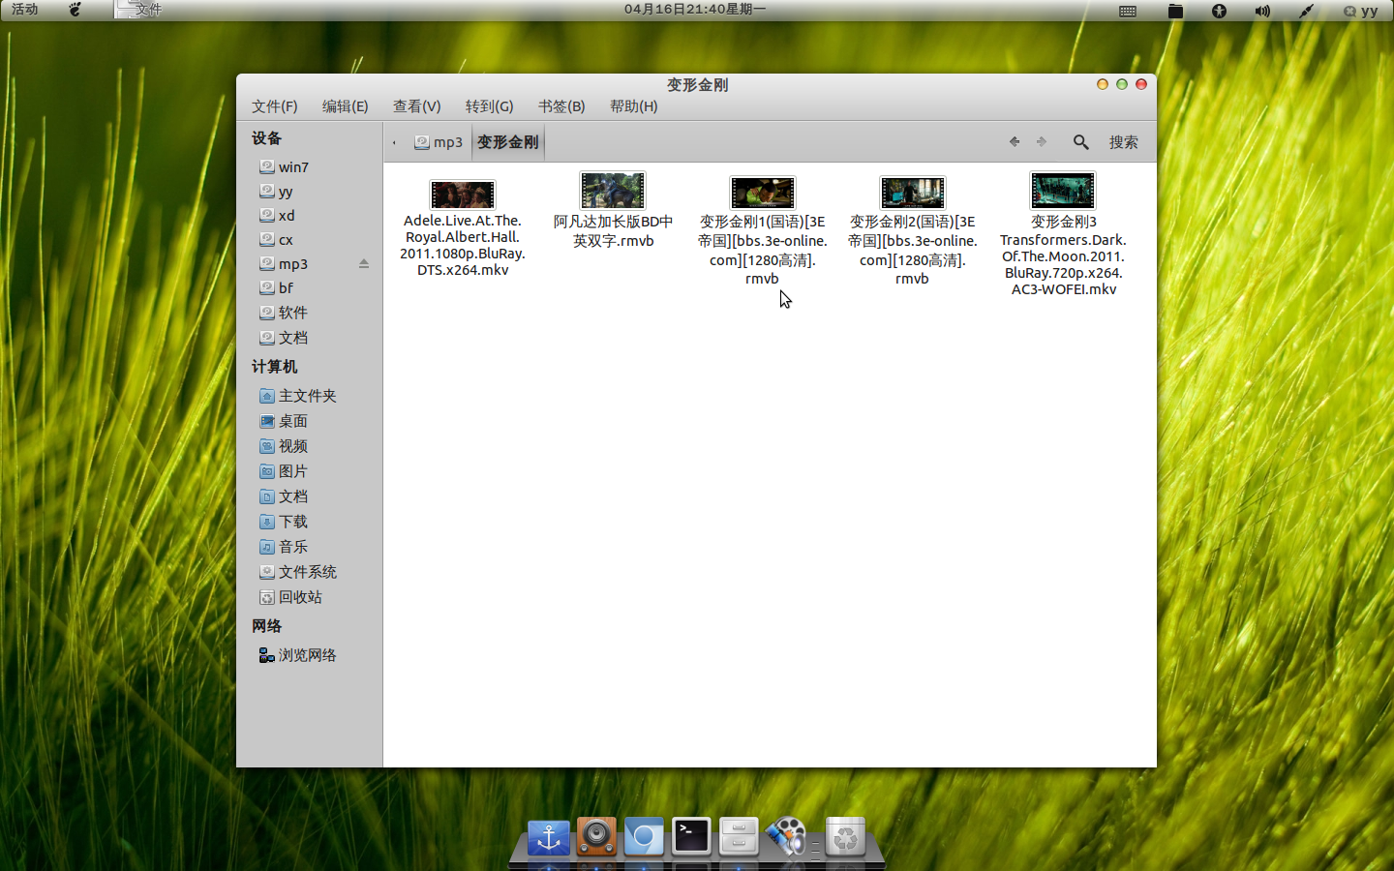Click the anchor icon in dock
This screenshot has width=1394, height=871.
pyautogui.click(x=549, y=837)
